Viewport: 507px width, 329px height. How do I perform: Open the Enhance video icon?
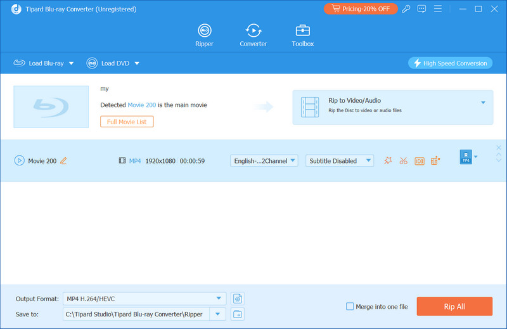pos(435,160)
